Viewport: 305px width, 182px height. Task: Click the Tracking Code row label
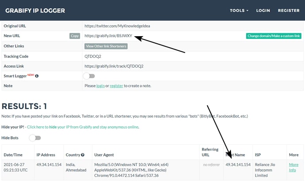pyautogui.click(x=16, y=57)
